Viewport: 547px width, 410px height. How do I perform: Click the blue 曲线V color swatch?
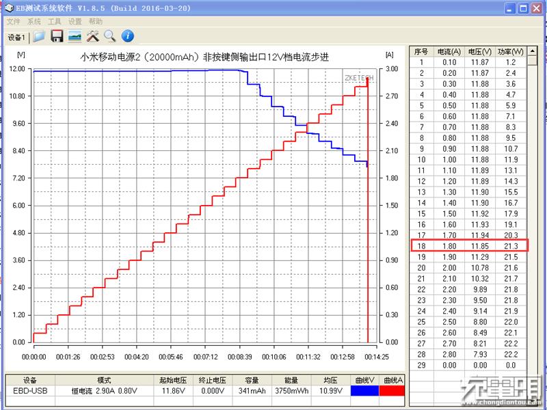coord(364,391)
